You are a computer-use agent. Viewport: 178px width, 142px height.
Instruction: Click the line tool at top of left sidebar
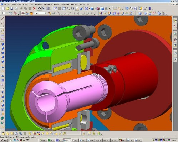(x=2, y=19)
